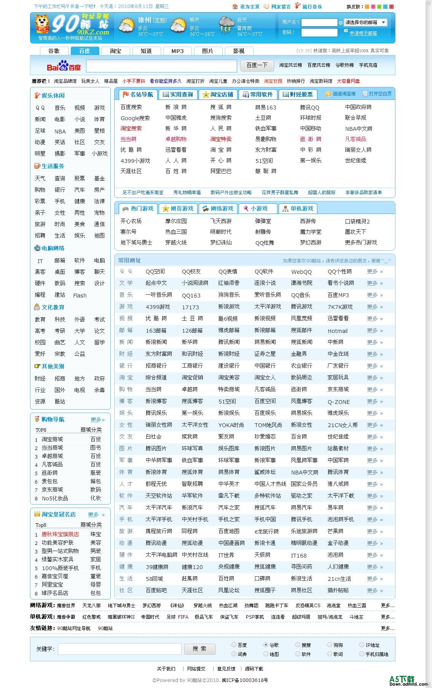The height and width of the screenshot is (688, 432).
Task: Select the 狗狗 radio button
Action: click(x=330, y=645)
